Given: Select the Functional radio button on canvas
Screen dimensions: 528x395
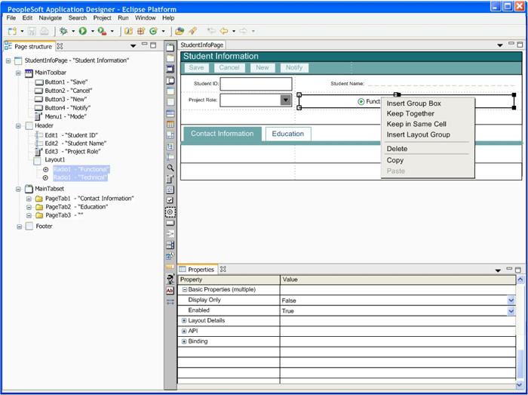Looking at the screenshot, I should (x=361, y=101).
